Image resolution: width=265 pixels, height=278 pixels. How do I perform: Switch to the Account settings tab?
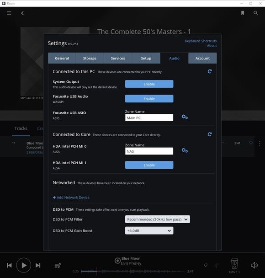click(202, 58)
